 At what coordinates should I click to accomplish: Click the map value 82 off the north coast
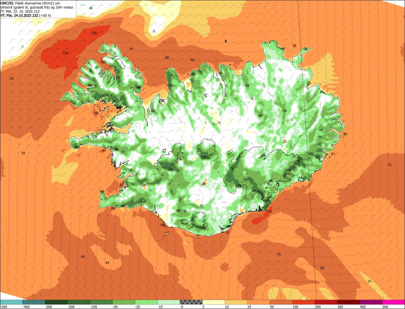pos(193,60)
